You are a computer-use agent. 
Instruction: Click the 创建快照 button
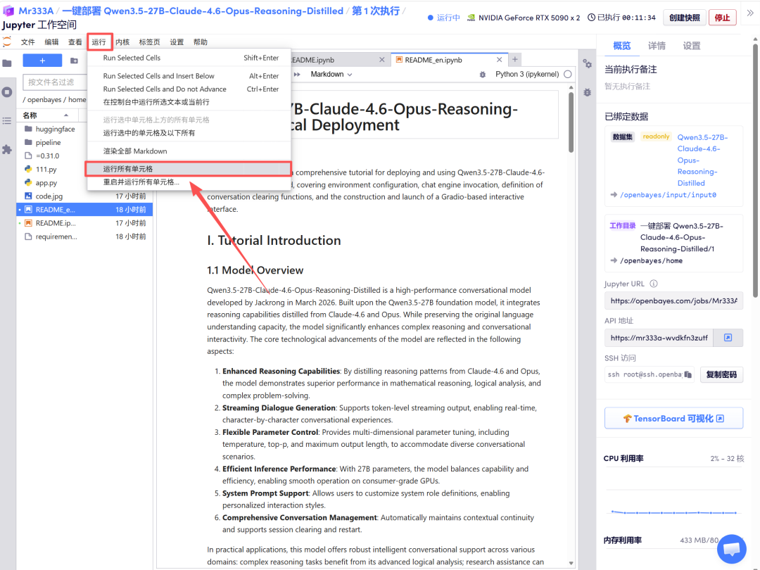tap(685, 18)
